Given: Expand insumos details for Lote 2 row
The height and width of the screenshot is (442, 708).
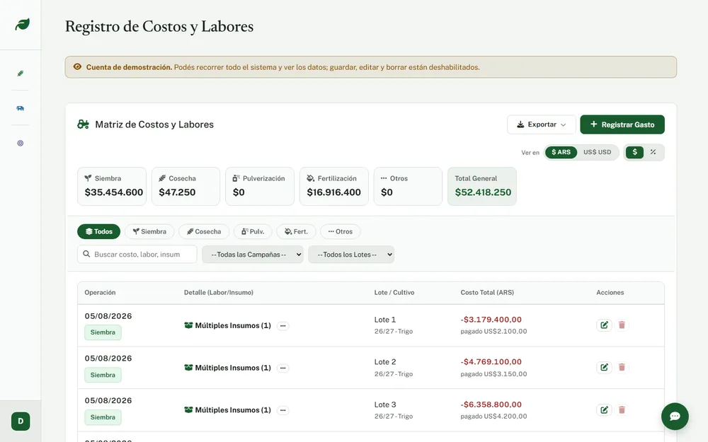Looking at the screenshot, I should pos(282,368).
